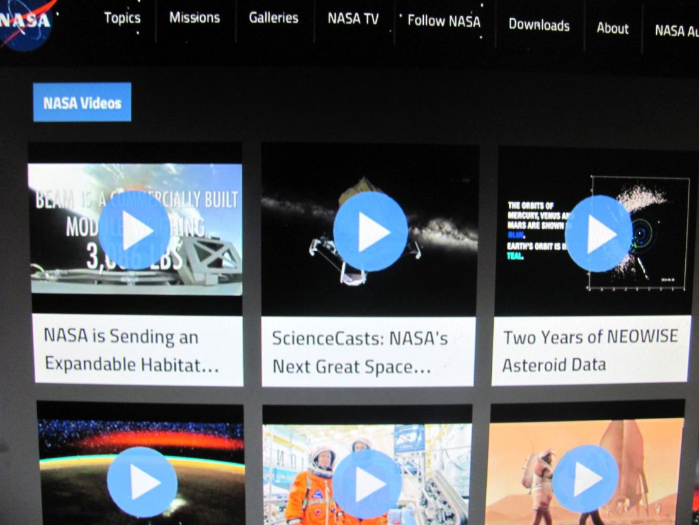Go to NASA TV
The height and width of the screenshot is (525, 699).
(x=353, y=19)
